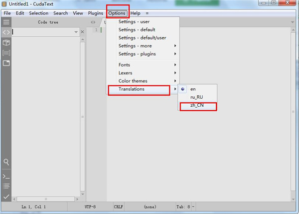This screenshot has height=214, width=299.
Task: Choose the zh_CN translation
Action: point(197,106)
